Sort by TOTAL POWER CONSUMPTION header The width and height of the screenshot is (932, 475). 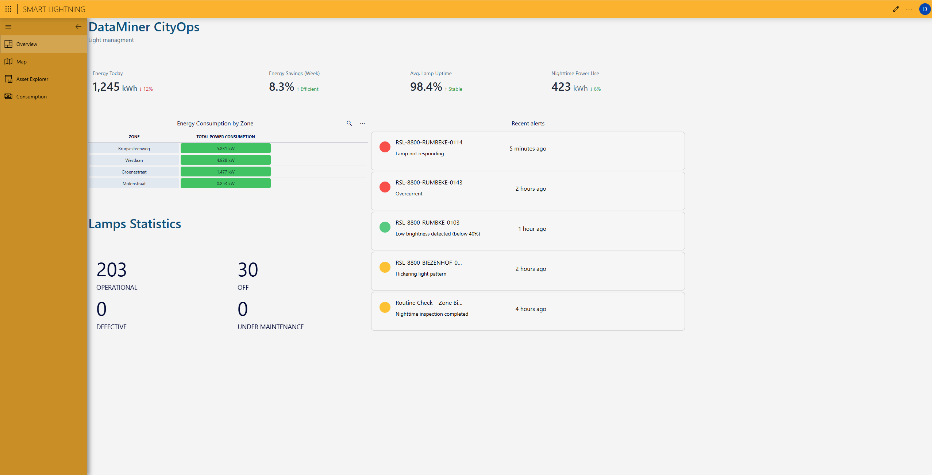pyautogui.click(x=226, y=137)
